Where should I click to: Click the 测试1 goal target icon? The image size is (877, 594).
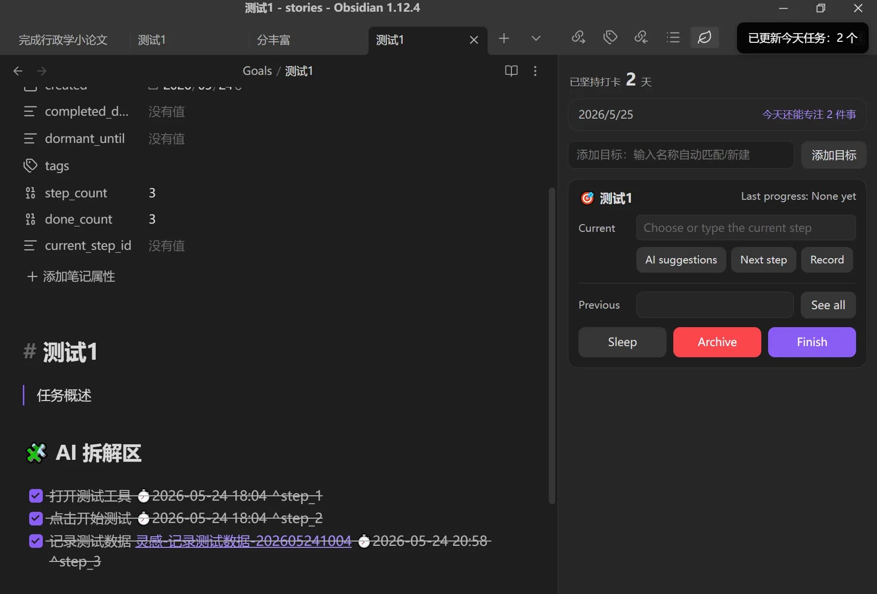tap(587, 198)
